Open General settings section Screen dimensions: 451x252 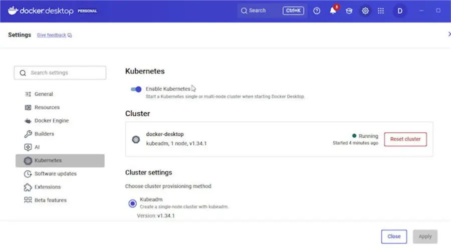(60, 94)
